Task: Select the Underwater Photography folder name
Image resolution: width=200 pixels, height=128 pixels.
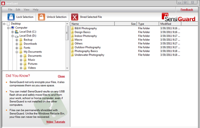Action: pos(89,55)
